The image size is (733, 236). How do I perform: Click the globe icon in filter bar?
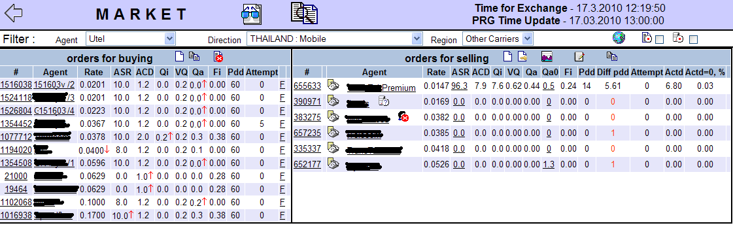pyautogui.click(x=619, y=37)
